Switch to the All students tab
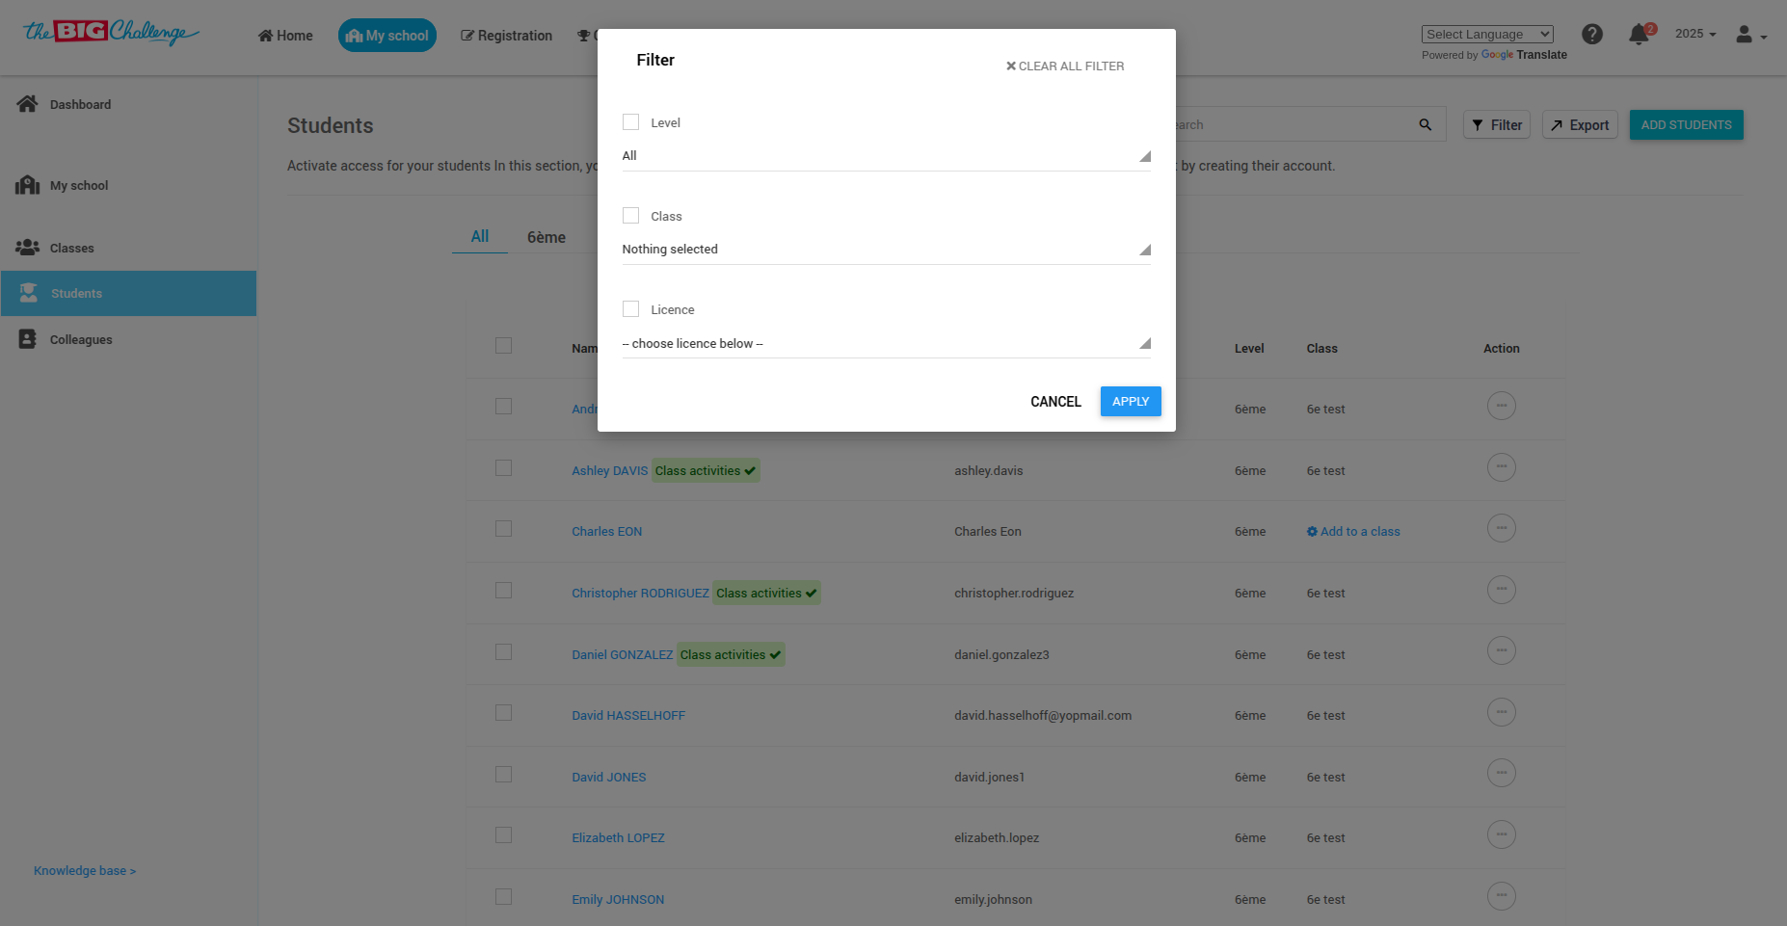Image resolution: width=1787 pixels, height=926 pixels. (480, 237)
